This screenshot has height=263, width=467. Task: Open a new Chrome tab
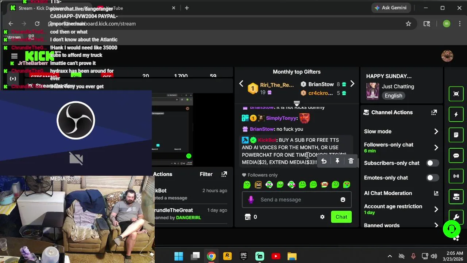[187, 8]
